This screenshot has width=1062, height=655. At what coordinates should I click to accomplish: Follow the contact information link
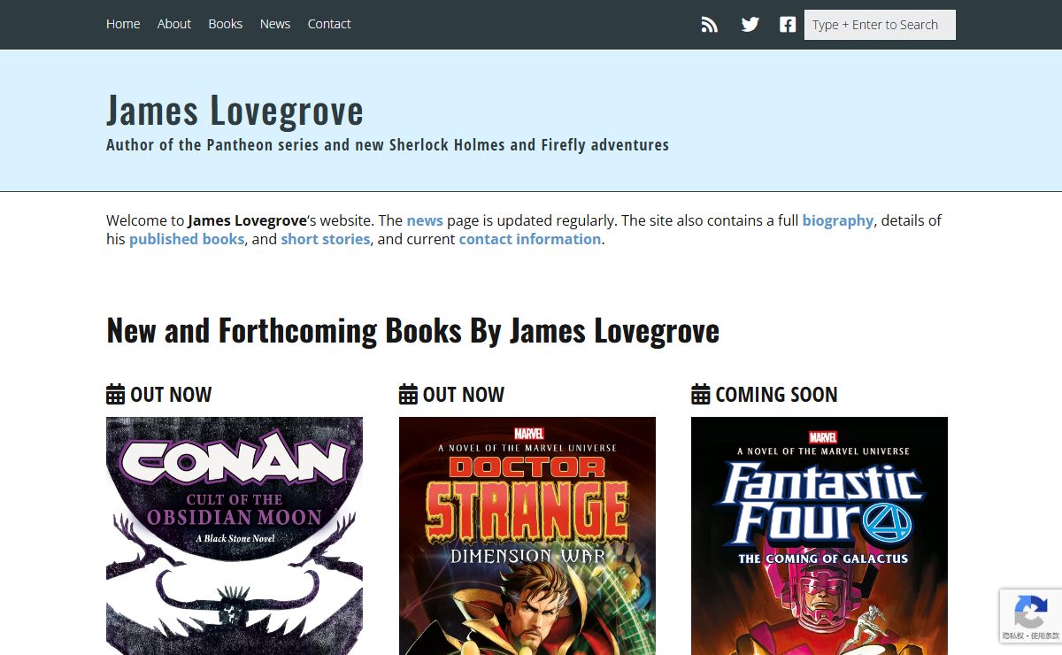tap(530, 239)
